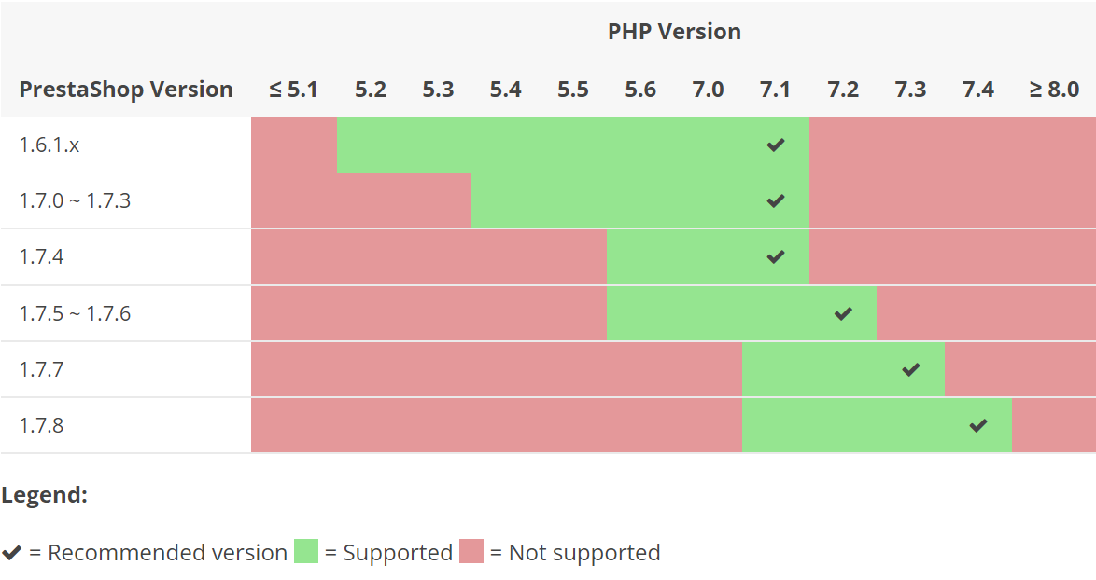Image resolution: width=1096 pixels, height=580 pixels.
Task: Select the 1.6.1.x row label
Action: (x=49, y=145)
